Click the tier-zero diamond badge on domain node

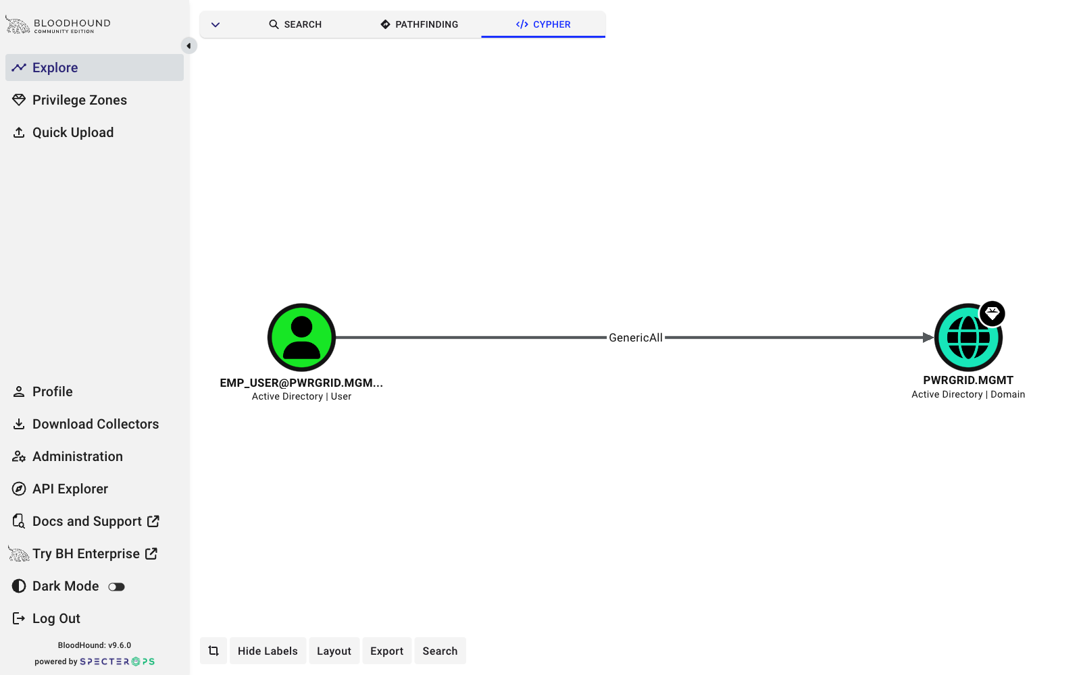point(992,313)
